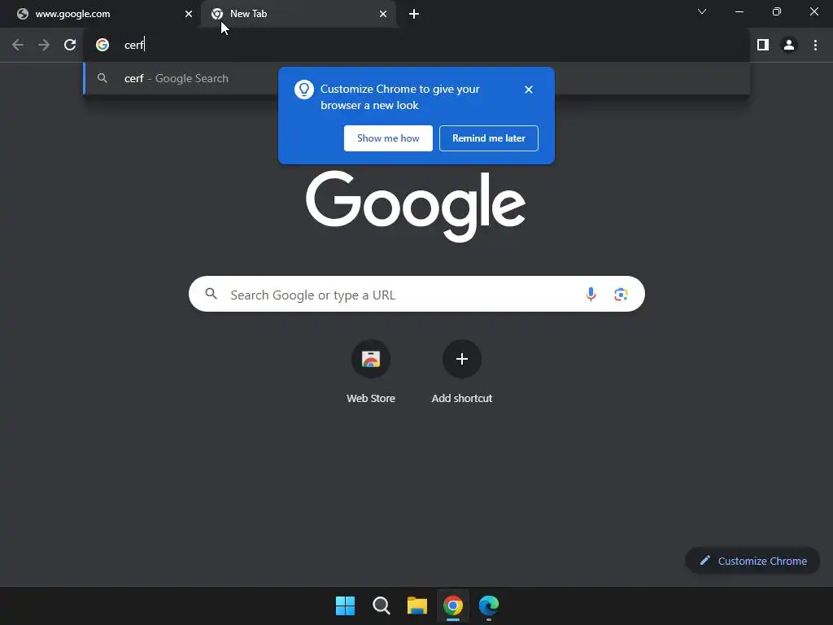
Task: Click the browser back arrow
Action: pyautogui.click(x=18, y=46)
